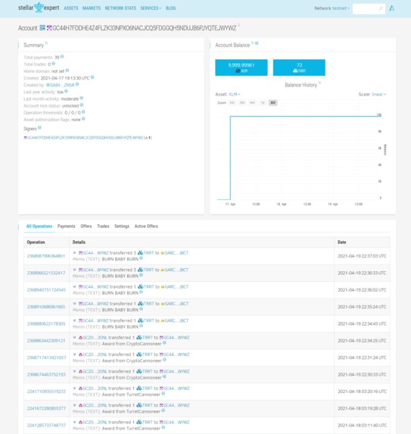Set chart zoom to 1m
Image resolution: width=411 pixels, height=434 pixels.
coord(232,103)
